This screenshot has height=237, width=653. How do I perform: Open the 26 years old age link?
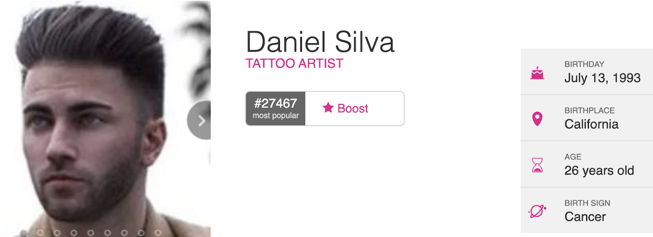click(x=599, y=170)
